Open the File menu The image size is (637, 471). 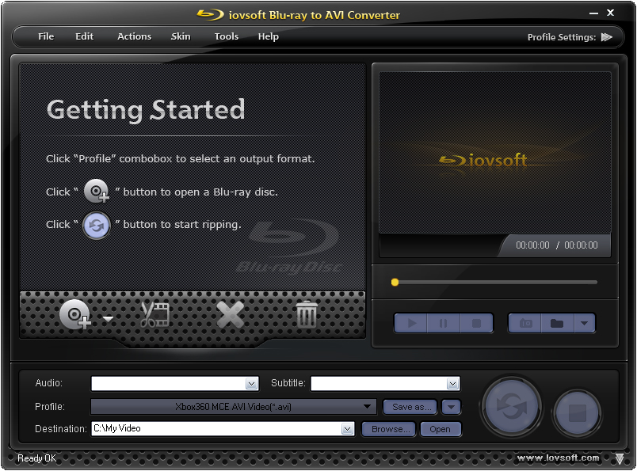point(46,36)
